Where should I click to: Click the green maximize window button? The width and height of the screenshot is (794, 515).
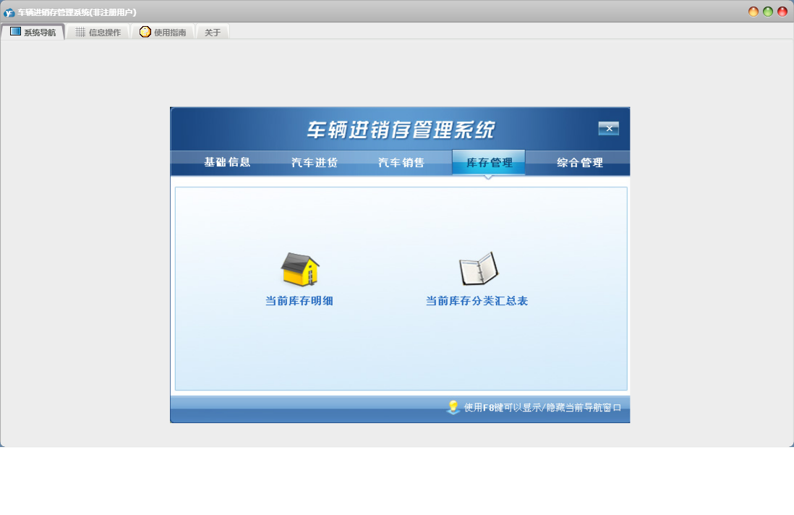[x=768, y=12]
